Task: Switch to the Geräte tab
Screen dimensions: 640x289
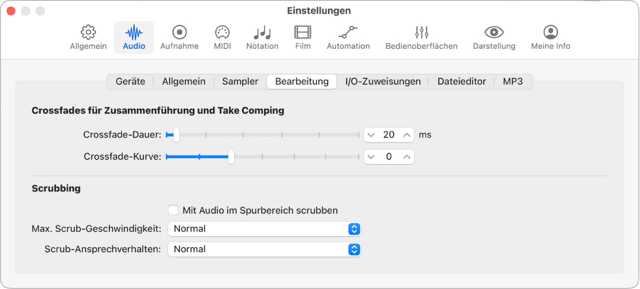Action: [x=130, y=81]
